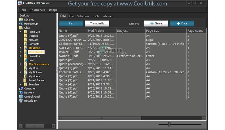The height and width of the screenshot is (130, 225).
Task: Click the Modify date column header
Action: coord(101,31)
